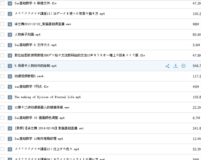Tick the checkbox for Sai基础教学 9 文件大小.mp4
This screenshot has height=160, width=201.
click(x=2, y=45)
